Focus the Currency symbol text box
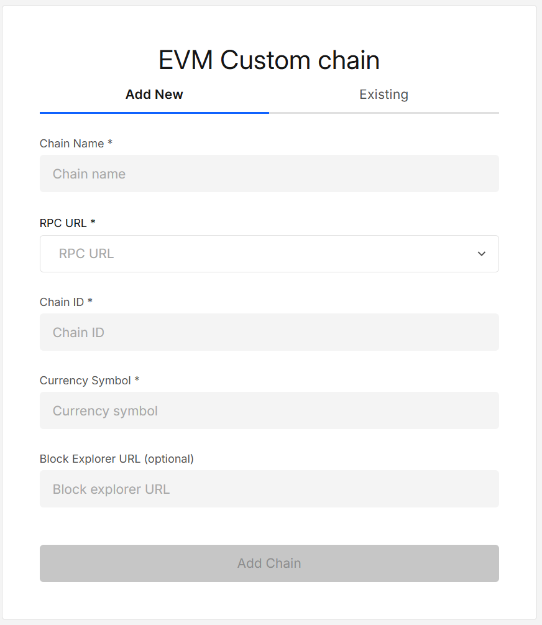The width and height of the screenshot is (542, 625). [269, 410]
